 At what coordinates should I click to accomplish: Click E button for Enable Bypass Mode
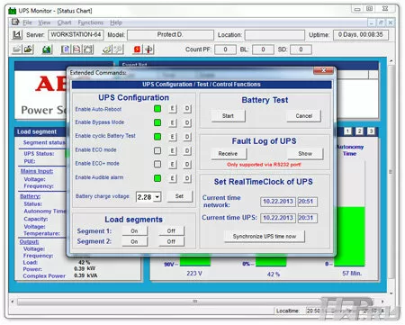point(172,122)
